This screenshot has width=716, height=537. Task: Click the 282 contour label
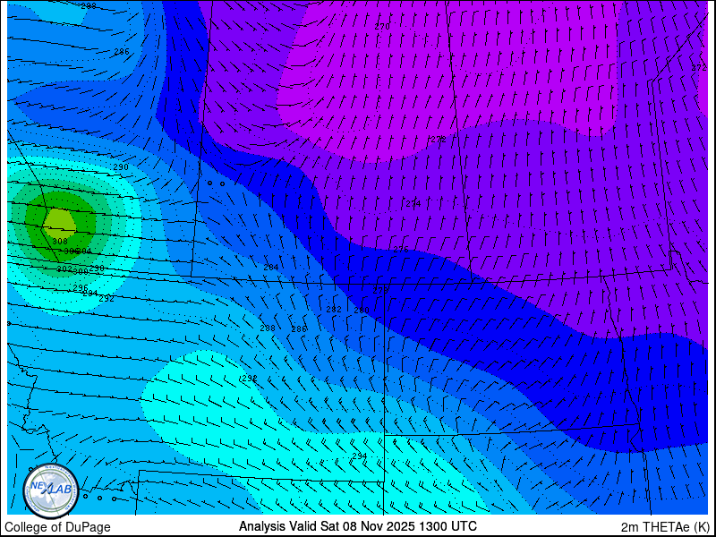tap(334, 310)
